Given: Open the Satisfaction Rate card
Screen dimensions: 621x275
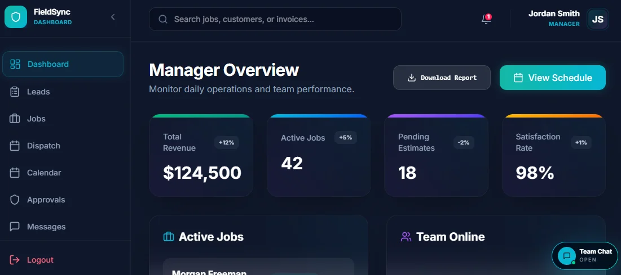Looking at the screenshot, I should [x=554, y=155].
